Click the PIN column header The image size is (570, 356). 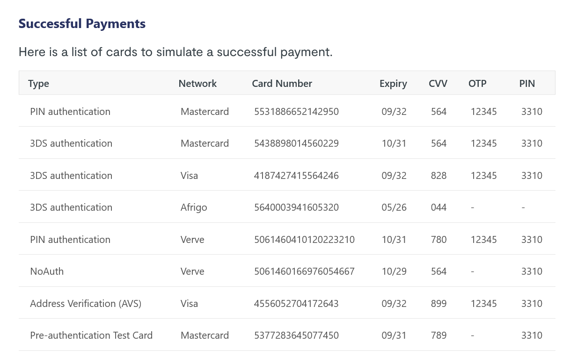pos(527,84)
